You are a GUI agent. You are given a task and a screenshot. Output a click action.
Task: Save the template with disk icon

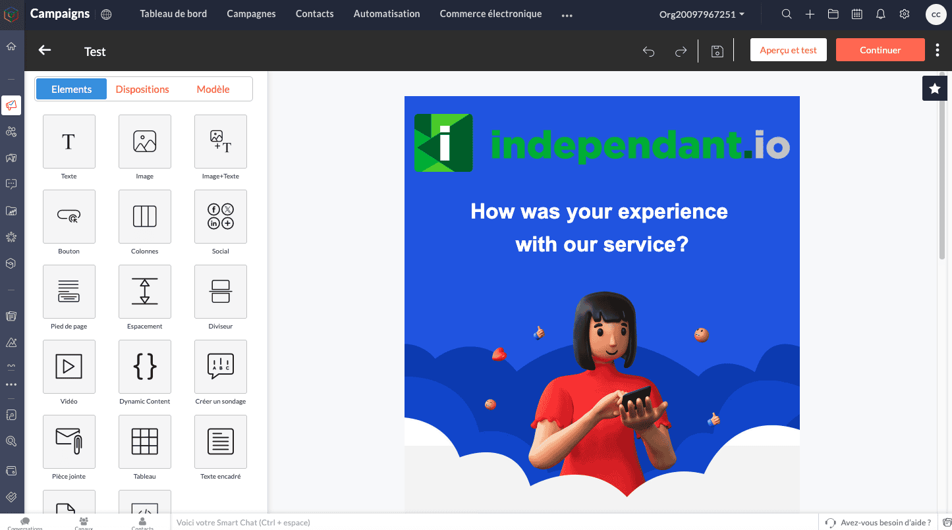[717, 51]
